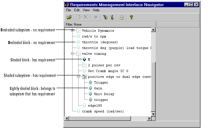Select the Vehicle Dynamics subsystem icon
The image size is (218, 128).
(79, 30)
